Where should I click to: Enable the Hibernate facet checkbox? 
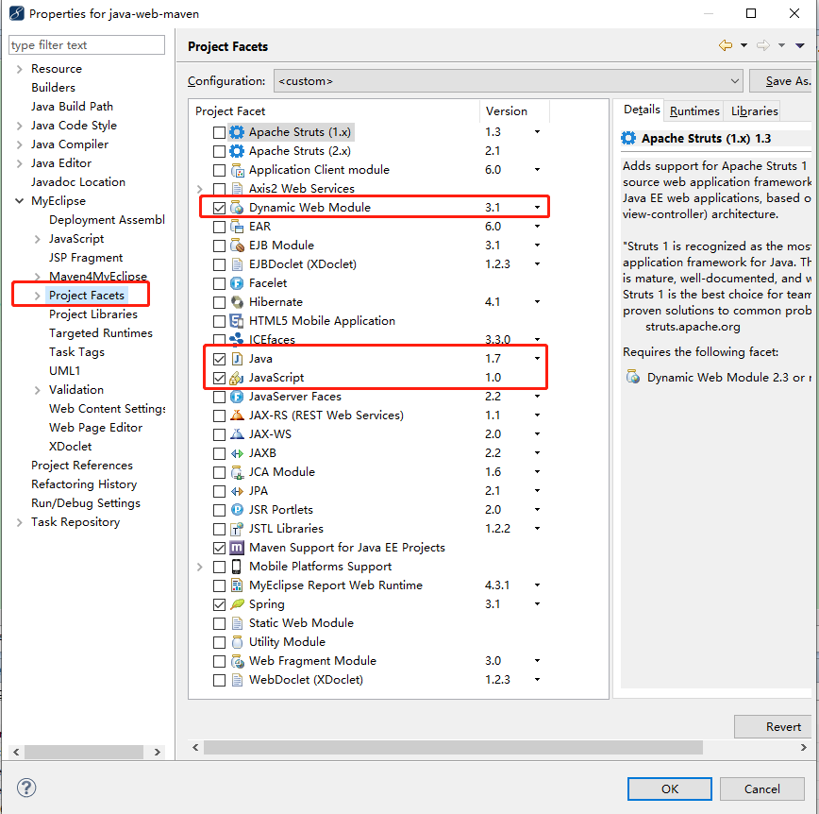pos(219,303)
